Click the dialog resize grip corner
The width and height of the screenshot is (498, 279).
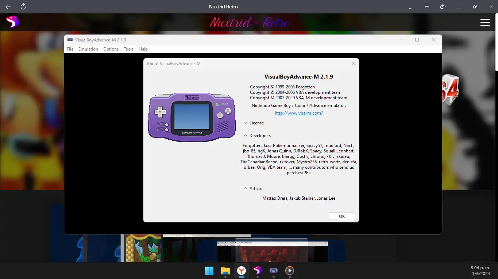(x=356, y=220)
